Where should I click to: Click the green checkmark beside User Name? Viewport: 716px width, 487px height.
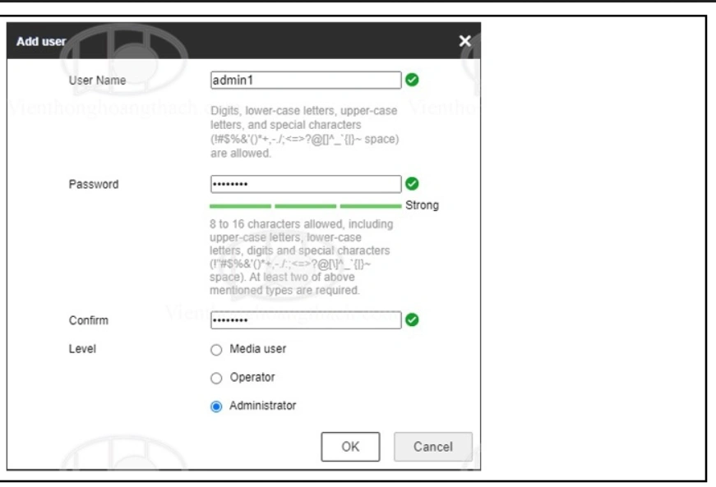click(x=413, y=80)
